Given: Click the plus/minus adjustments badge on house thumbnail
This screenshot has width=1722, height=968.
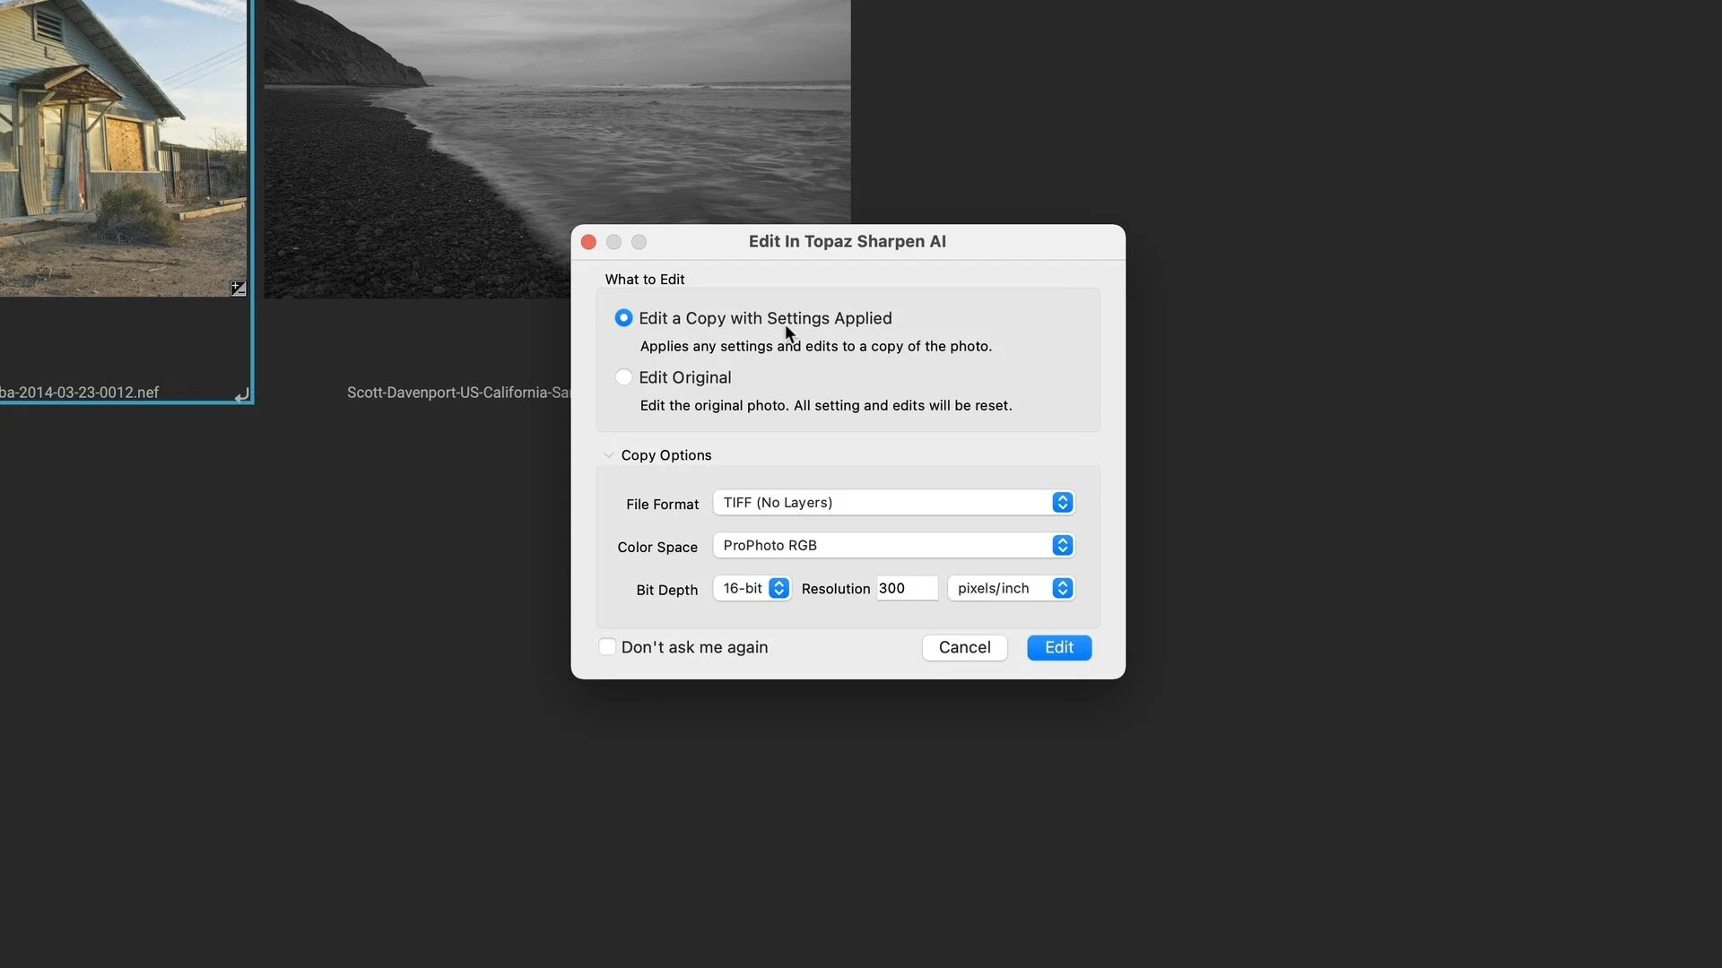Looking at the screenshot, I should [238, 289].
